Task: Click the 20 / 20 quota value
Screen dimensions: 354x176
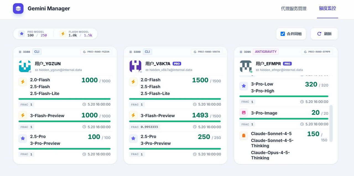Action: click(320, 113)
